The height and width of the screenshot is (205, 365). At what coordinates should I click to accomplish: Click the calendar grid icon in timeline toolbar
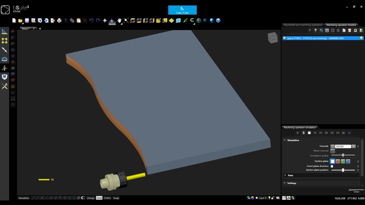click(327, 30)
